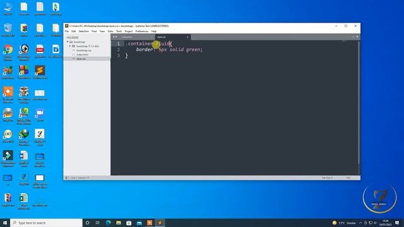Open the notification center icon
404x227 pixels.
(x=397, y=223)
